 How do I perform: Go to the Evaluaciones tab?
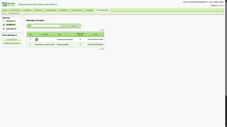click(51, 10)
